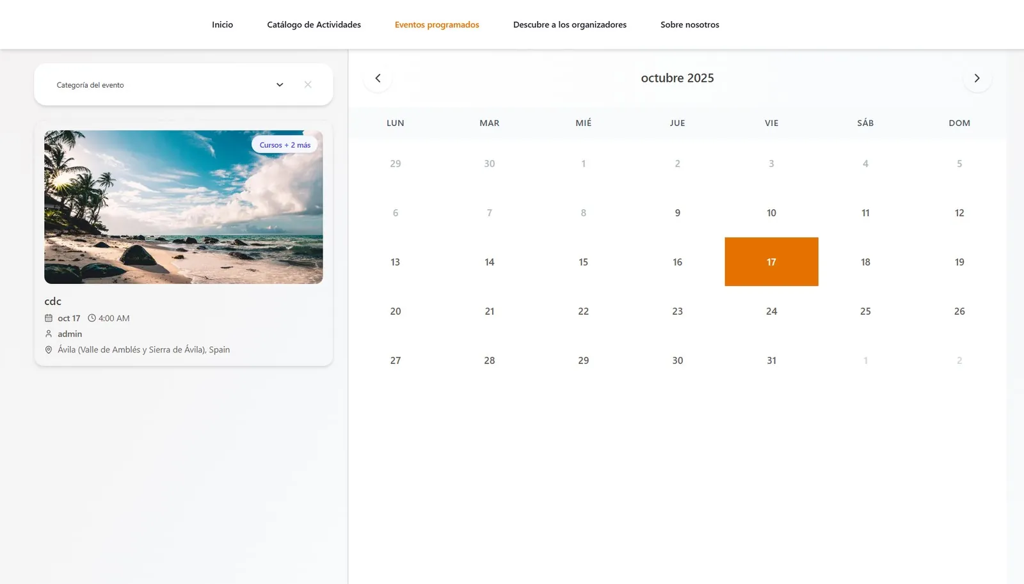Choose October 19 in calendar
1024x584 pixels.
tap(959, 262)
